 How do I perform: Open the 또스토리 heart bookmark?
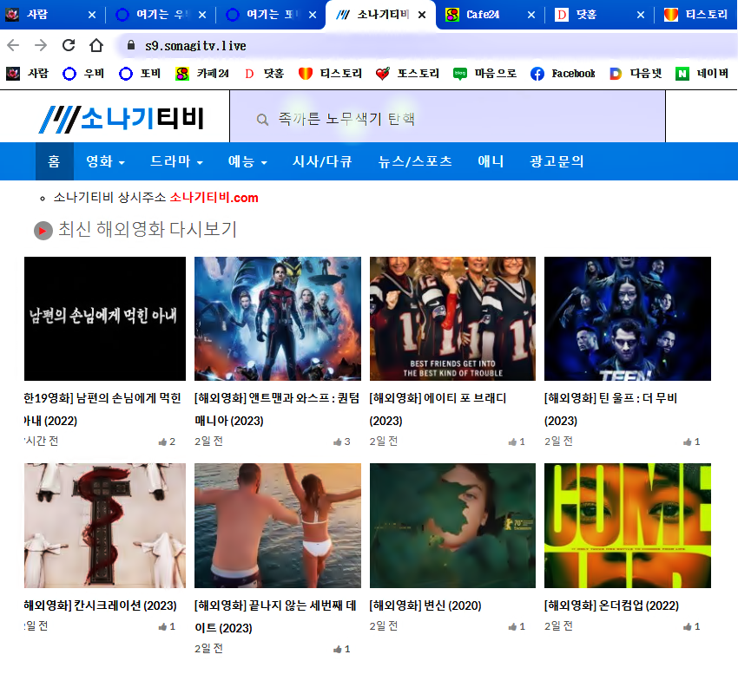click(407, 74)
